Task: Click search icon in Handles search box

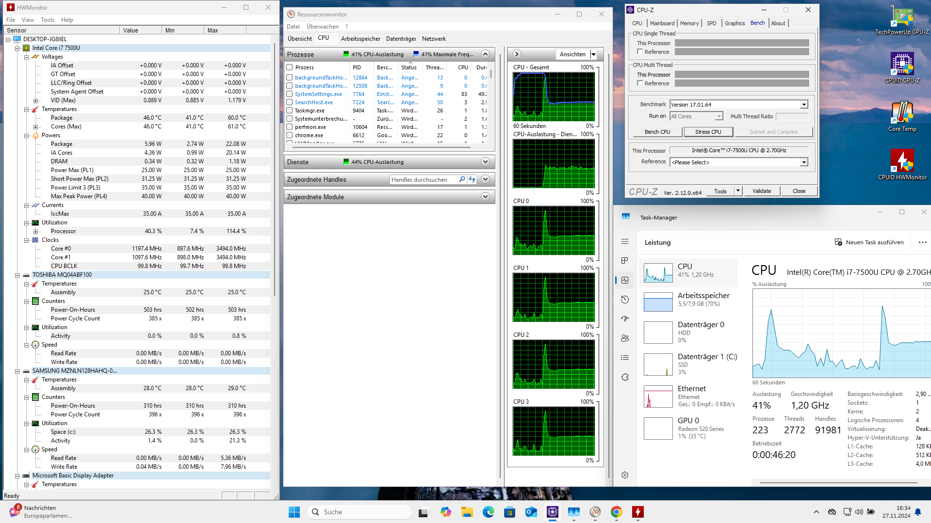Action: tap(462, 179)
